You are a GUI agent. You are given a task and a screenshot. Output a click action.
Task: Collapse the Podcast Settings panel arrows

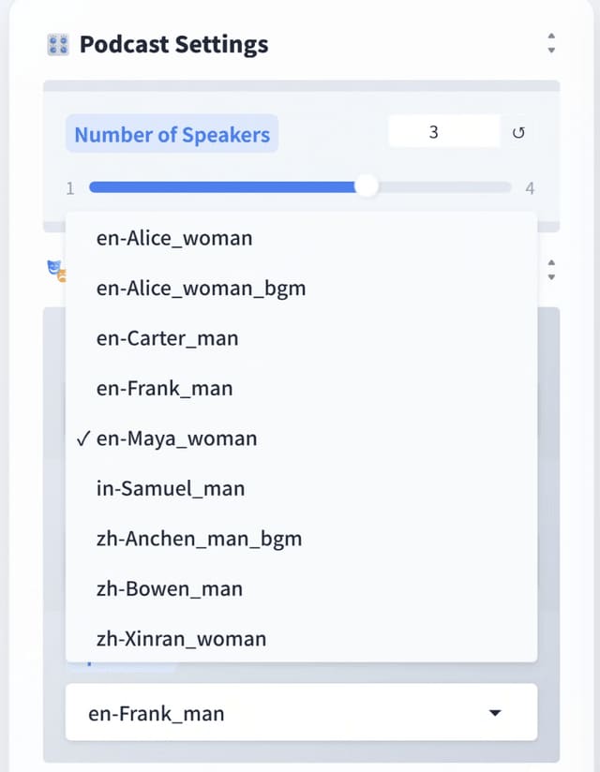[551, 43]
